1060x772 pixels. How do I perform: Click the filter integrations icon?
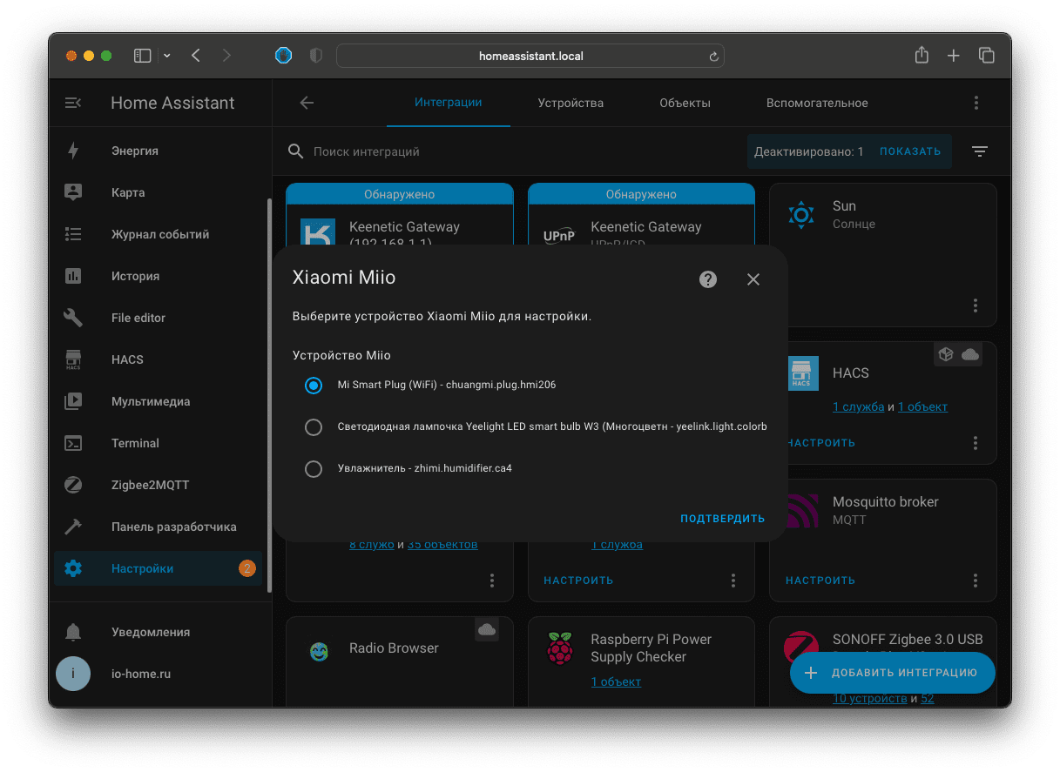click(980, 151)
